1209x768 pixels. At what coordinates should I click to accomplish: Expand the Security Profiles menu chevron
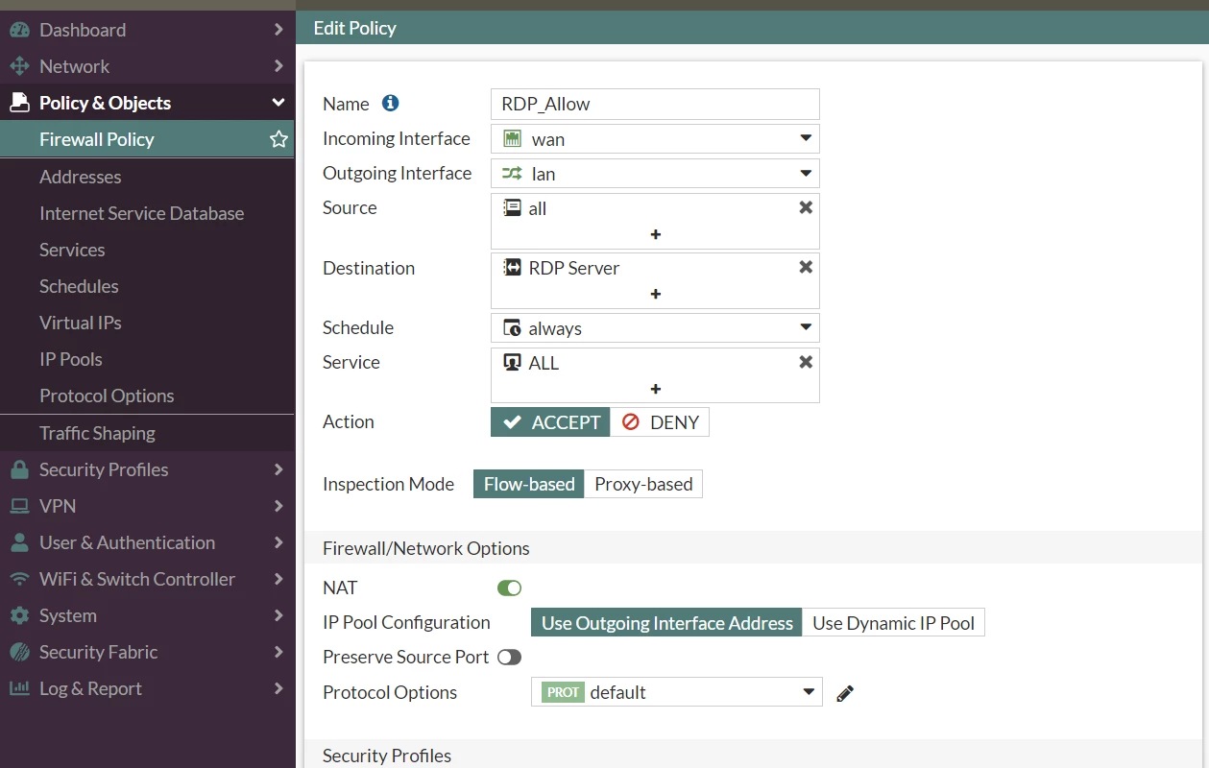pos(278,469)
